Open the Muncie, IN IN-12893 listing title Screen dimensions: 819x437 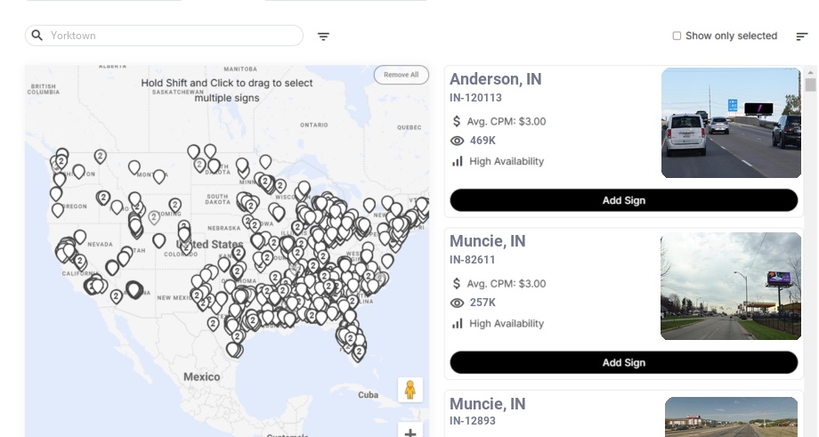click(x=487, y=404)
